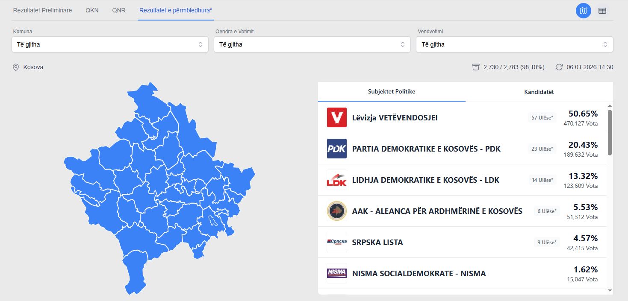Click the Kosova location pin icon
Screen dimensions: 628x301
16,67
